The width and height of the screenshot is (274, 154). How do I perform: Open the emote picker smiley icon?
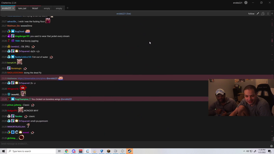pyautogui.click(x=271, y=146)
